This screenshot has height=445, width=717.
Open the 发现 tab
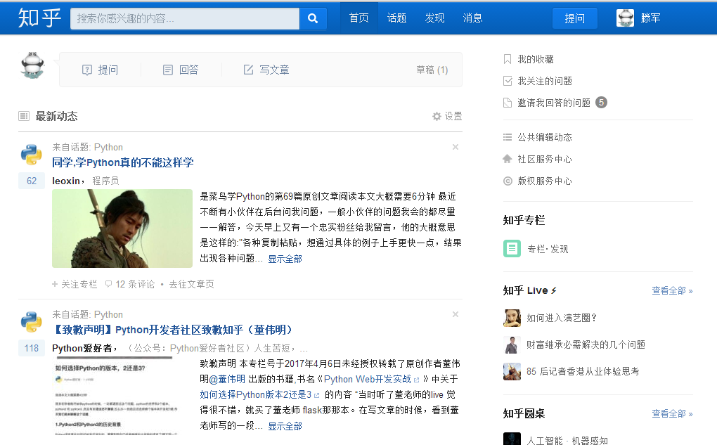[x=435, y=18]
